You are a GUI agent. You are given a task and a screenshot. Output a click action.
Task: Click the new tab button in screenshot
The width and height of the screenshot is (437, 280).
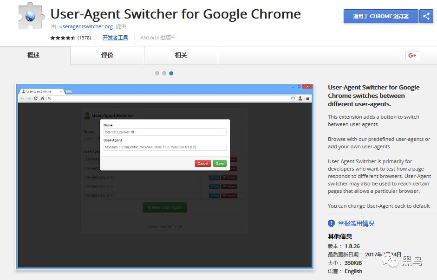[x=69, y=92]
